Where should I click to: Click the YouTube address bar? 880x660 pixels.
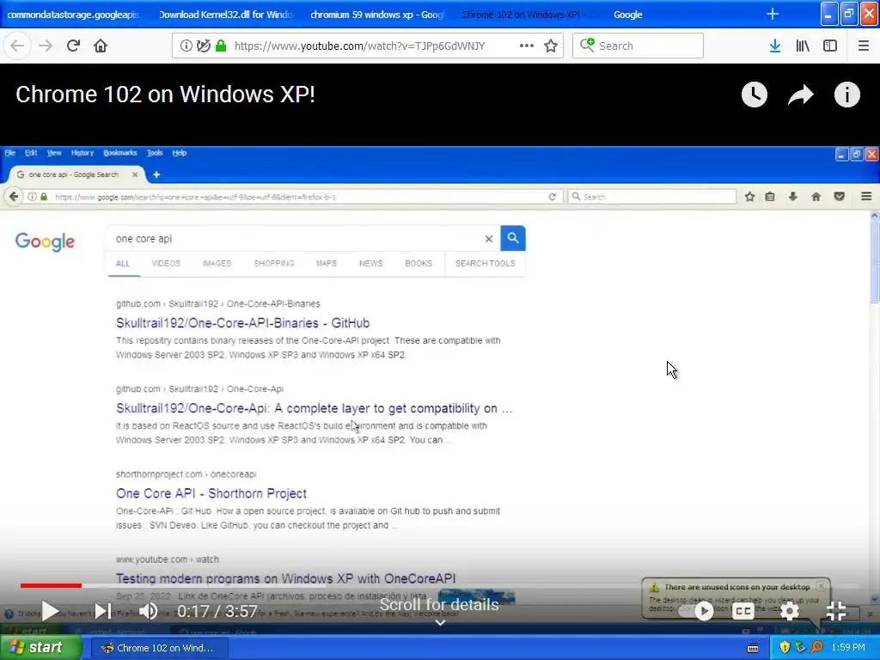tap(359, 46)
